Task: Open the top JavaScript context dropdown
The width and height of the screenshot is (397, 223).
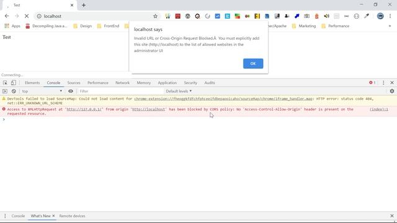Action: (42, 91)
